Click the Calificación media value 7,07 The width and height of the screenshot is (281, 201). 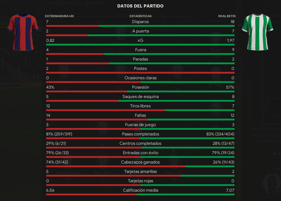tap(230, 190)
